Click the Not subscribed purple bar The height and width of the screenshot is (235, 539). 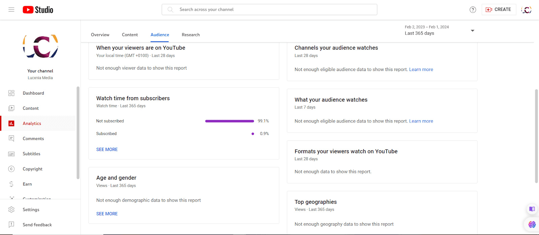[229, 121]
